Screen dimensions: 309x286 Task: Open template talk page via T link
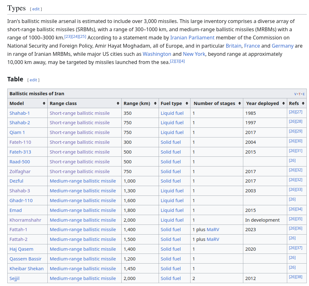coord(300,94)
